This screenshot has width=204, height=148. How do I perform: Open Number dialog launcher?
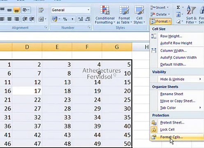coord(89,28)
